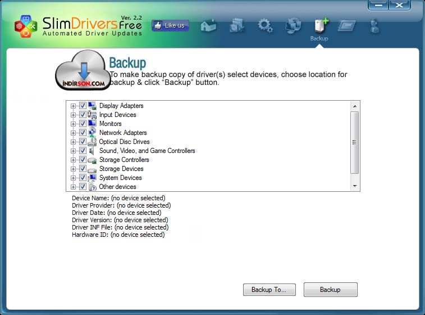Expand the Input Devices tree node
The width and height of the screenshot is (425, 315).
(73, 115)
